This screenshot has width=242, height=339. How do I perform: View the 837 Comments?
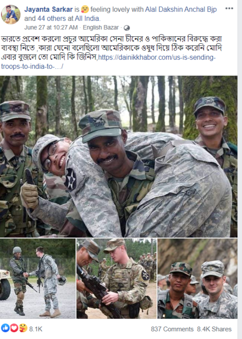click(x=172, y=329)
